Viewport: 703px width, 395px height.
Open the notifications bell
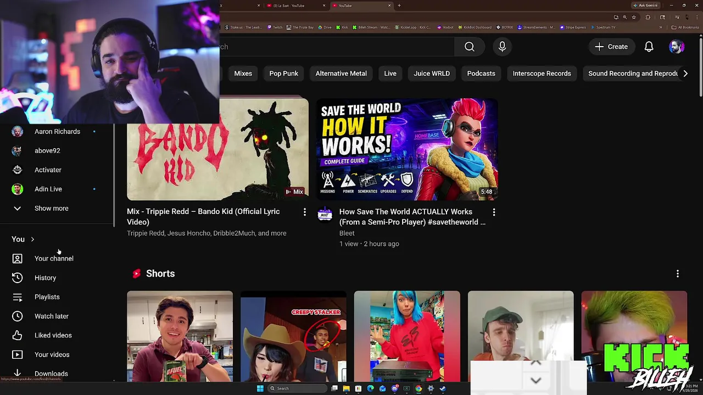tap(649, 47)
